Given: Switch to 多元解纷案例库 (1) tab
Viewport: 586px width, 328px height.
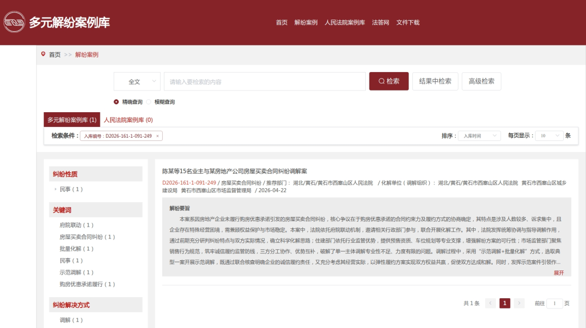Looking at the screenshot, I should pos(72,120).
